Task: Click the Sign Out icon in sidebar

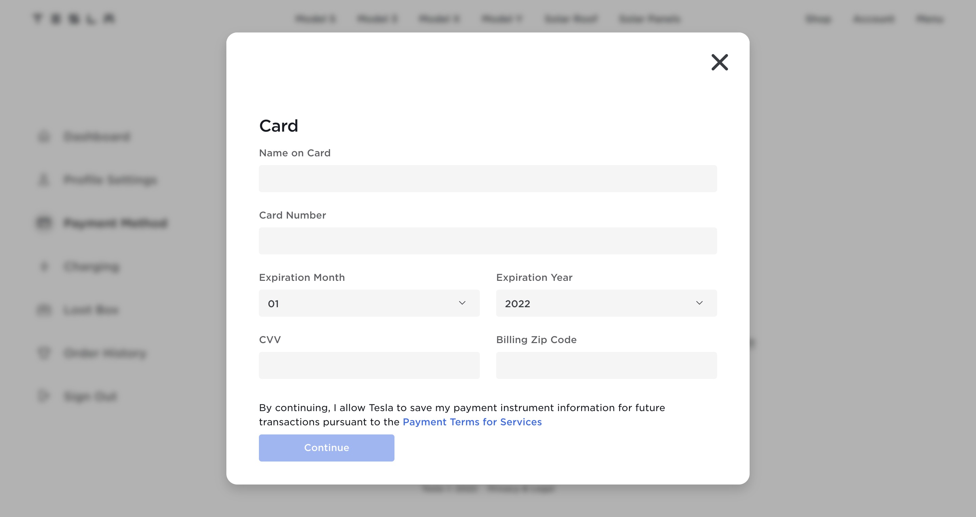Action: pos(44,396)
